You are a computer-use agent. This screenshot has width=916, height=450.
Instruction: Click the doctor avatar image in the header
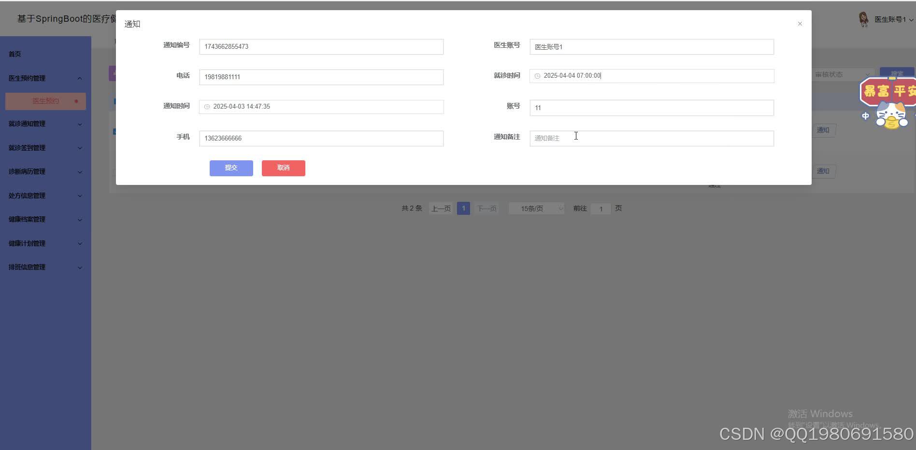pos(864,19)
